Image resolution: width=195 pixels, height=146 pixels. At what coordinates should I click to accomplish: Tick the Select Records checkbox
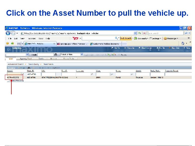8,81
